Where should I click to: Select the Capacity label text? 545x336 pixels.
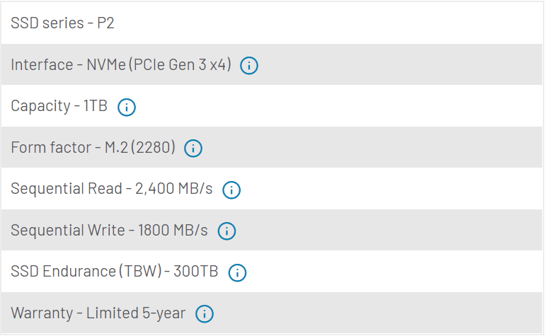click(x=40, y=106)
